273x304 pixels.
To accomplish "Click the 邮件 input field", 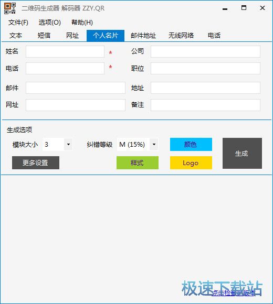I will click(x=76, y=88).
